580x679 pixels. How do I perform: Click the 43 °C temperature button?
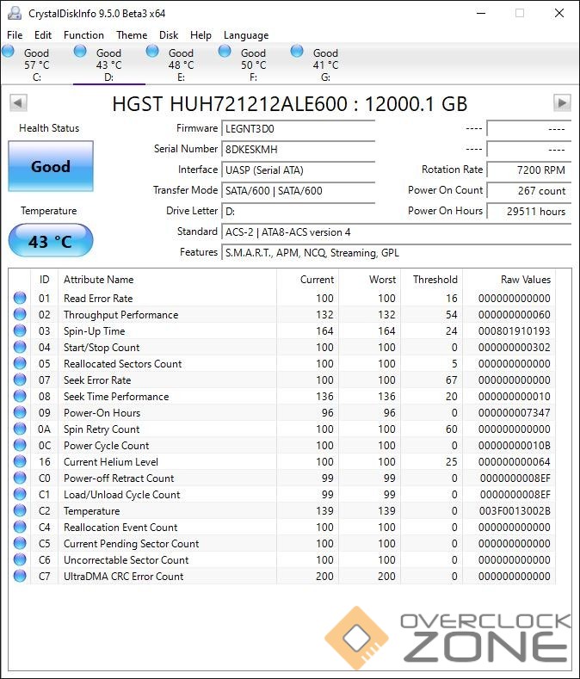51,241
